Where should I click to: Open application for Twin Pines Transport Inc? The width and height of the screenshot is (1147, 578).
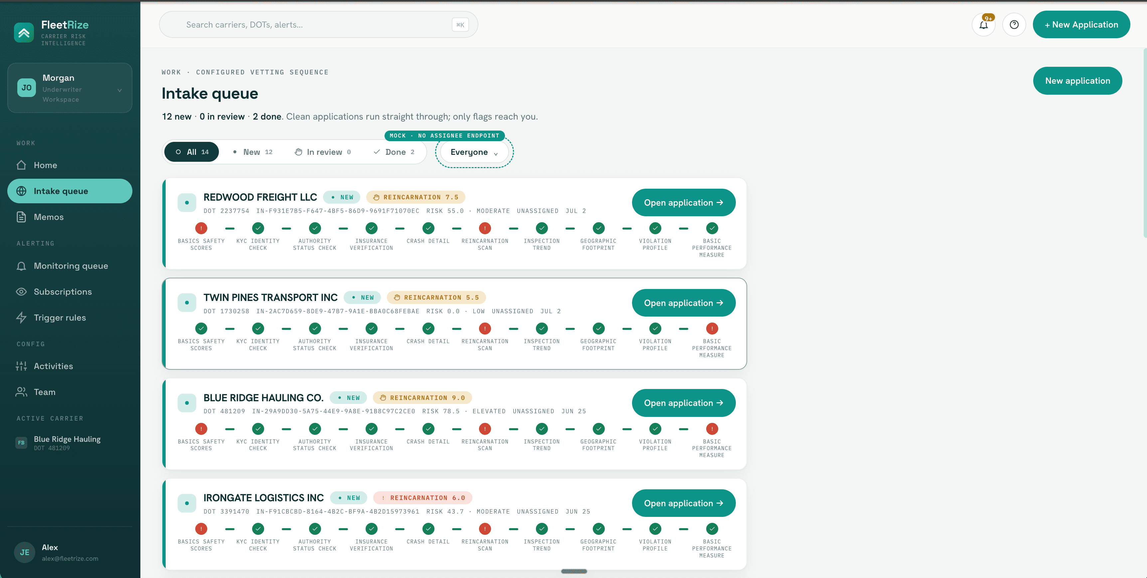coord(684,303)
